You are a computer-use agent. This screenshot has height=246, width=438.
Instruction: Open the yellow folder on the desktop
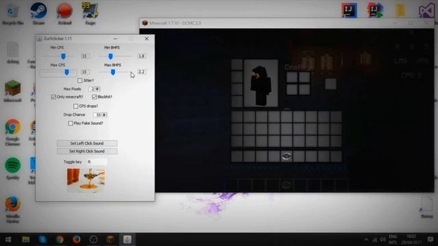click(x=400, y=11)
